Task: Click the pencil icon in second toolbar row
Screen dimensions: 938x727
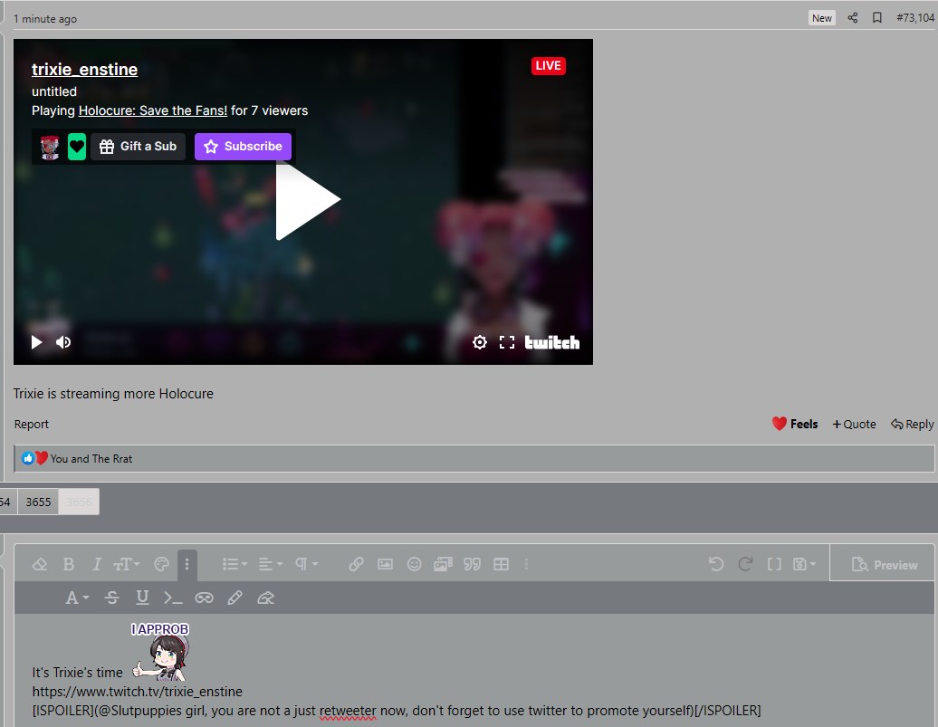Action: click(x=235, y=598)
